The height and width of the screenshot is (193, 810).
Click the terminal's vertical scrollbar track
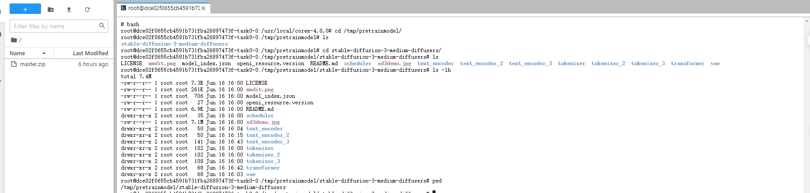(x=806, y=109)
